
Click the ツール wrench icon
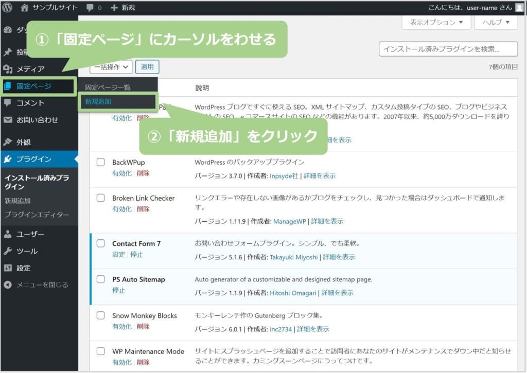click(8, 251)
